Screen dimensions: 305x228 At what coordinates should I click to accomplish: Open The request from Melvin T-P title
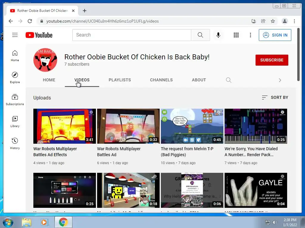187,152
